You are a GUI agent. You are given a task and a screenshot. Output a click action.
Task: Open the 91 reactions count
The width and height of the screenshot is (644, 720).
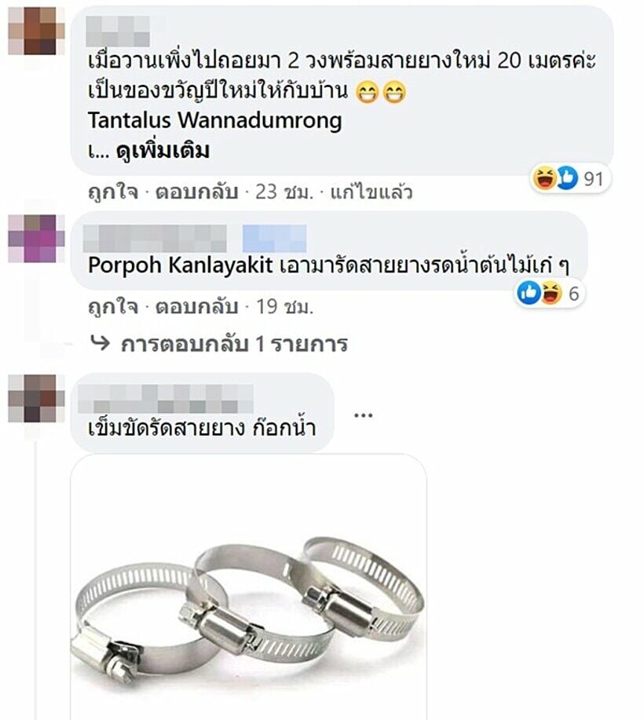[x=593, y=178]
